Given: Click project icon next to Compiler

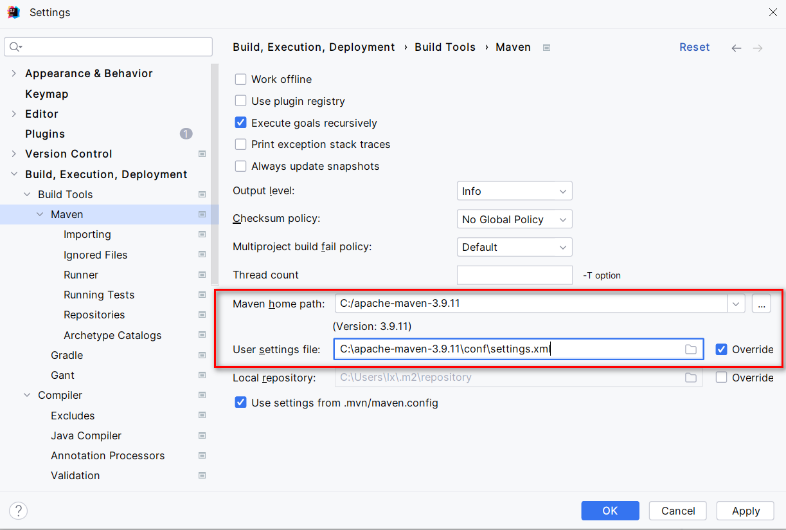Looking at the screenshot, I should (x=202, y=395).
